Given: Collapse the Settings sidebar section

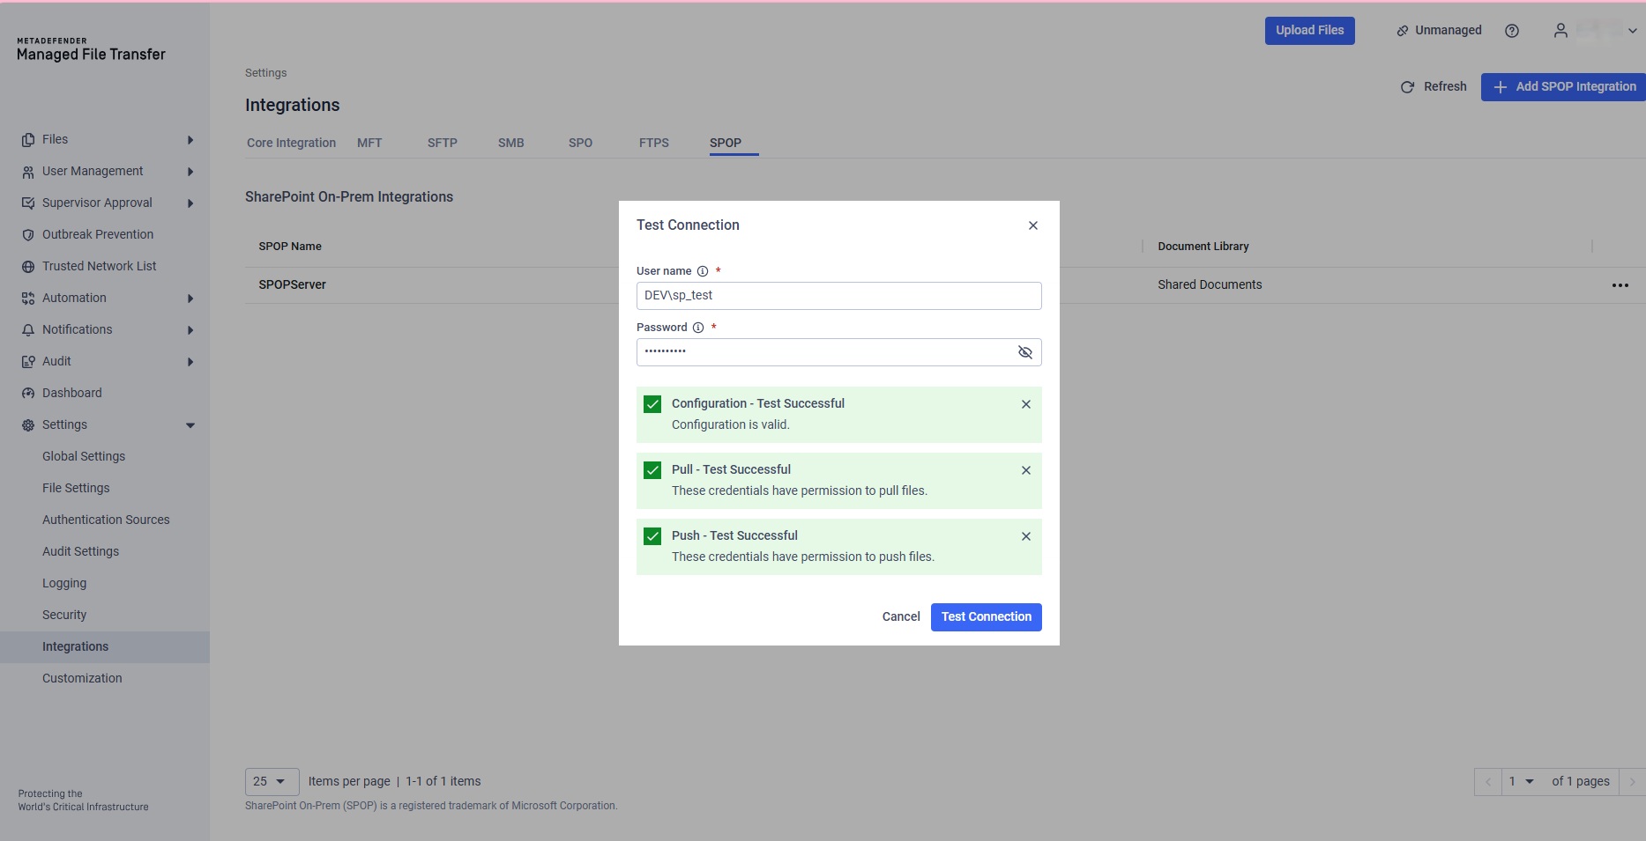Looking at the screenshot, I should click(x=190, y=425).
